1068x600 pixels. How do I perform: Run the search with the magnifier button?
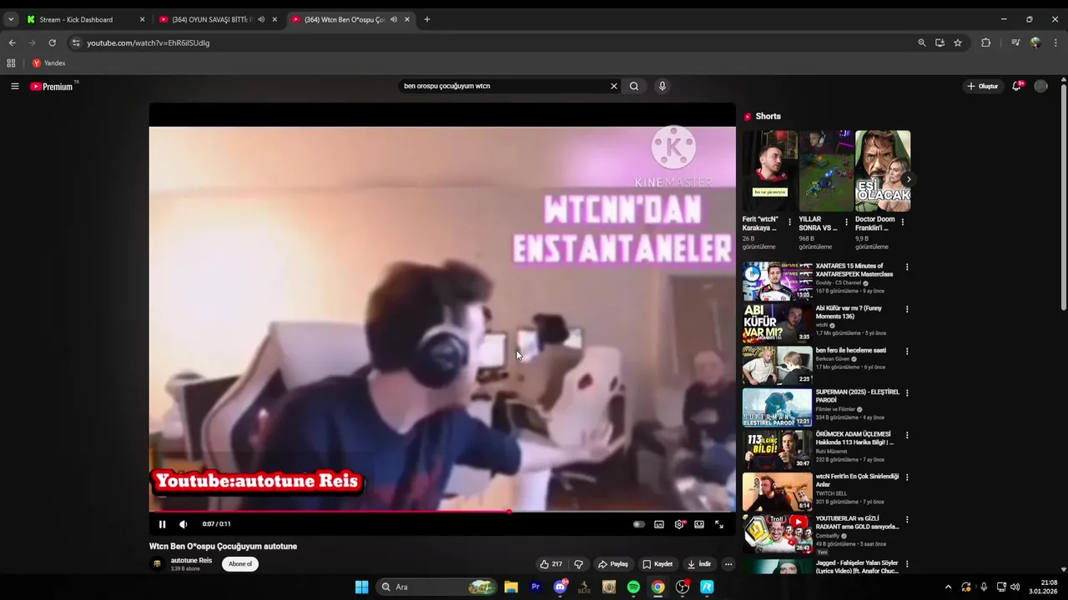[634, 86]
